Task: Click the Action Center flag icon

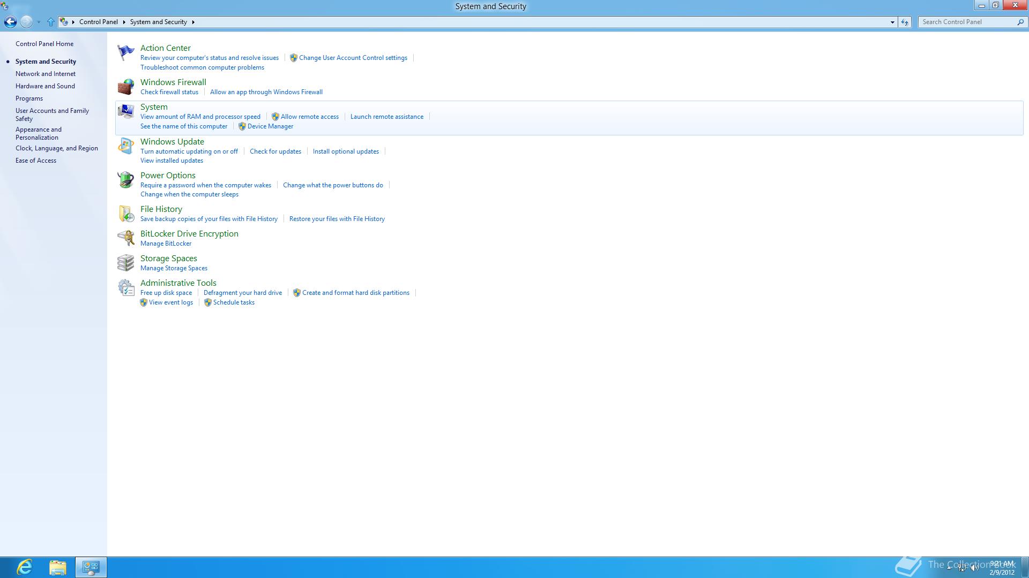Action: click(x=125, y=52)
